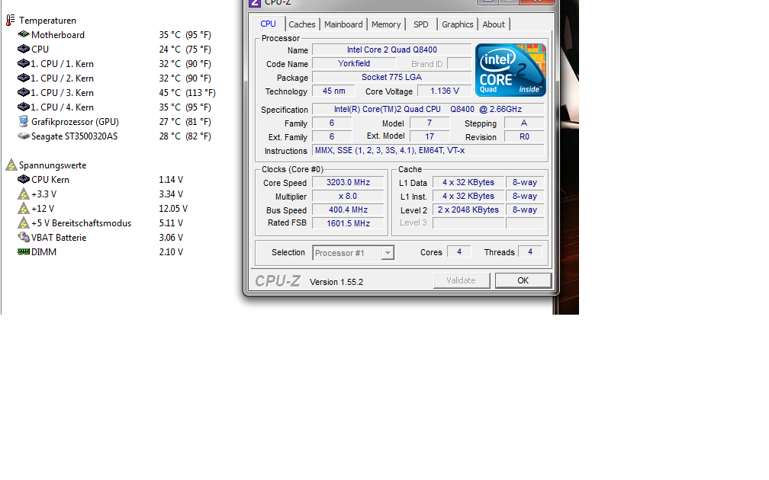This screenshot has height=480, width=769.
Task: Click the Grafikprozessor (GPU) icon
Action: click(23, 121)
